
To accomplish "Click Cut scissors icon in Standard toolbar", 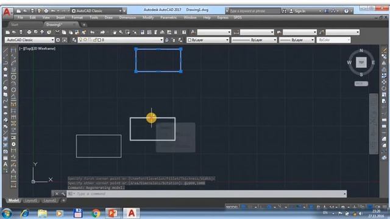I will [x=57, y=32].
